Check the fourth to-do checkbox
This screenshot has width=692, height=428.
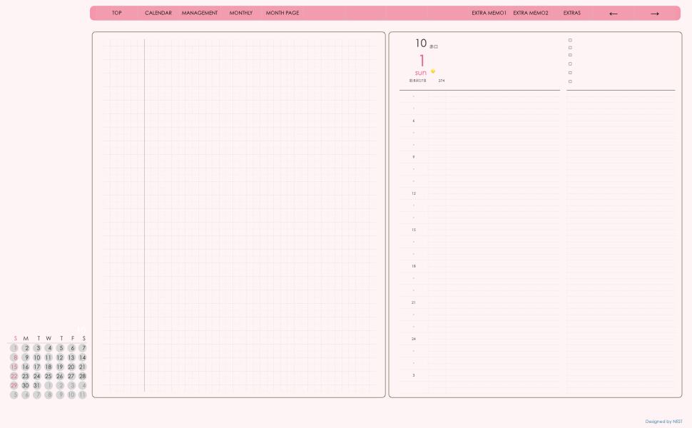pyautogui.click(x=570, y=64)
